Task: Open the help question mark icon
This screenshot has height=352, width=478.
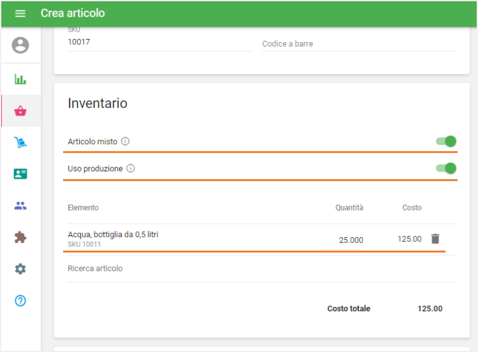Action: [20, 301]
